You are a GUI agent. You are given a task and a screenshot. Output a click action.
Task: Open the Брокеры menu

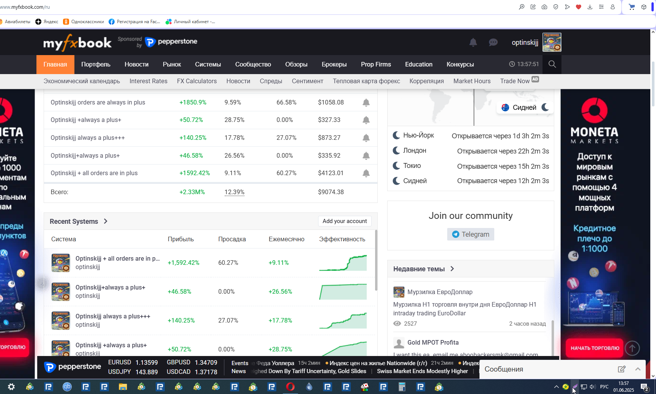pos(334,65)
